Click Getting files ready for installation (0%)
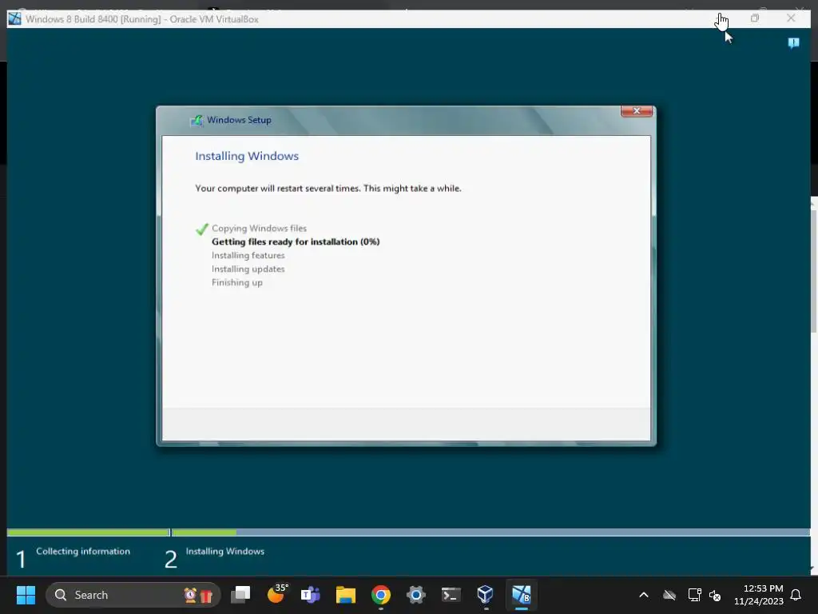This screenshot has width=818, height=614. click(x=296, y=241)
